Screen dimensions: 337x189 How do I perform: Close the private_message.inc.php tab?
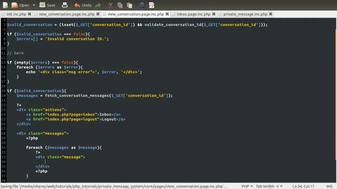[271, 14]
